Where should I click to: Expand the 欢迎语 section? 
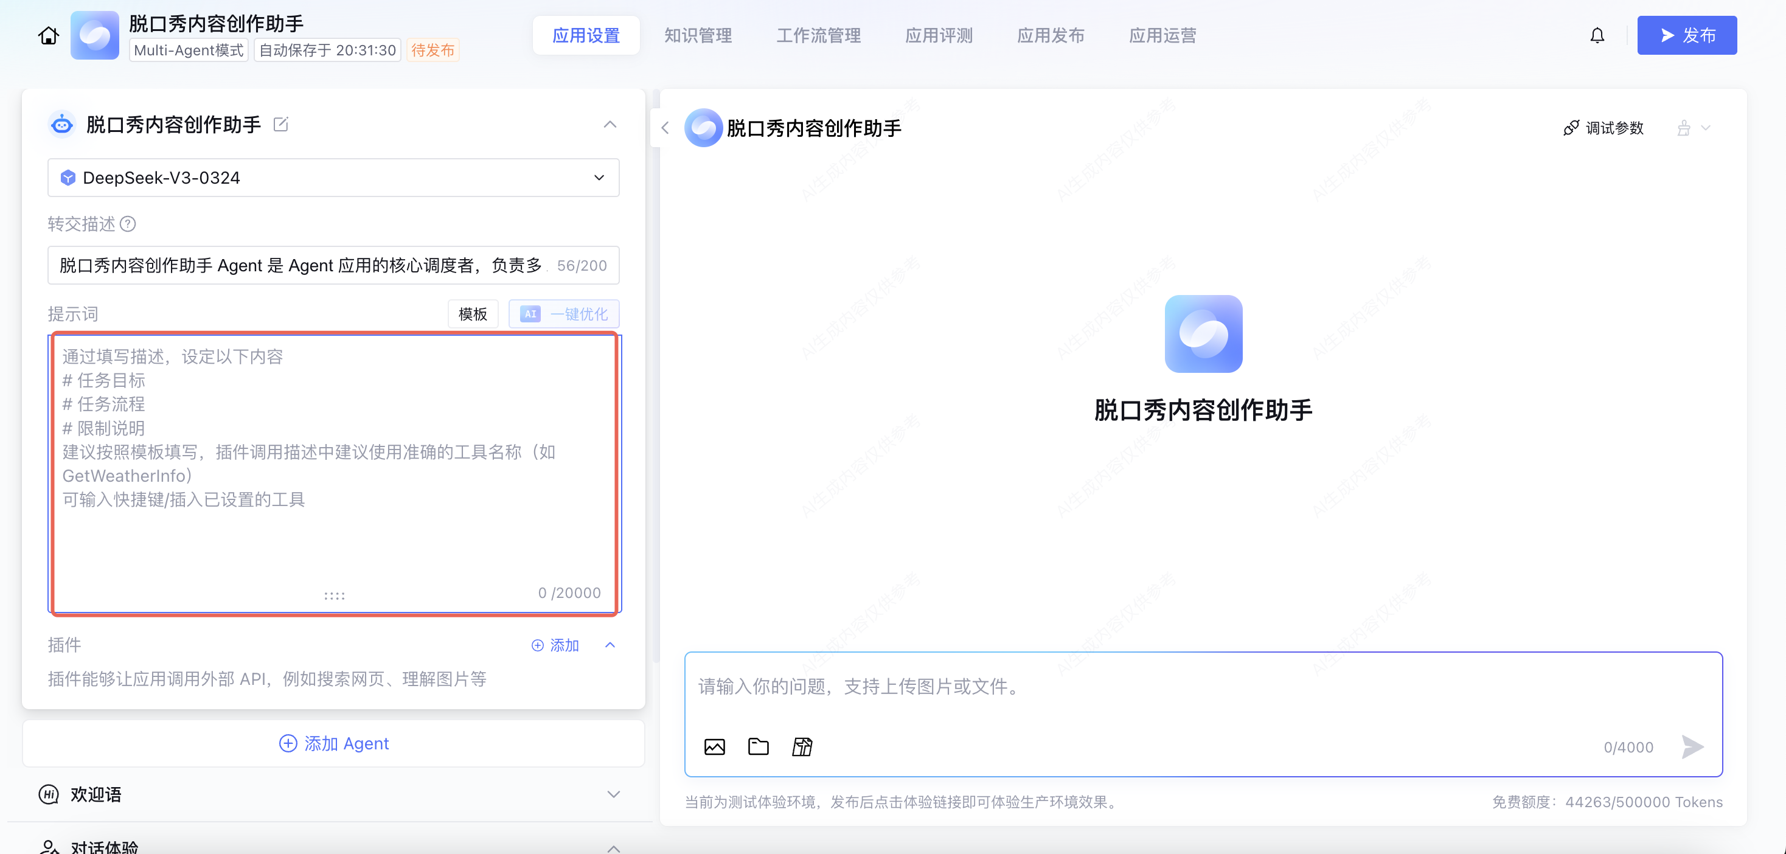pyautogui.click(x=613, y=794)
